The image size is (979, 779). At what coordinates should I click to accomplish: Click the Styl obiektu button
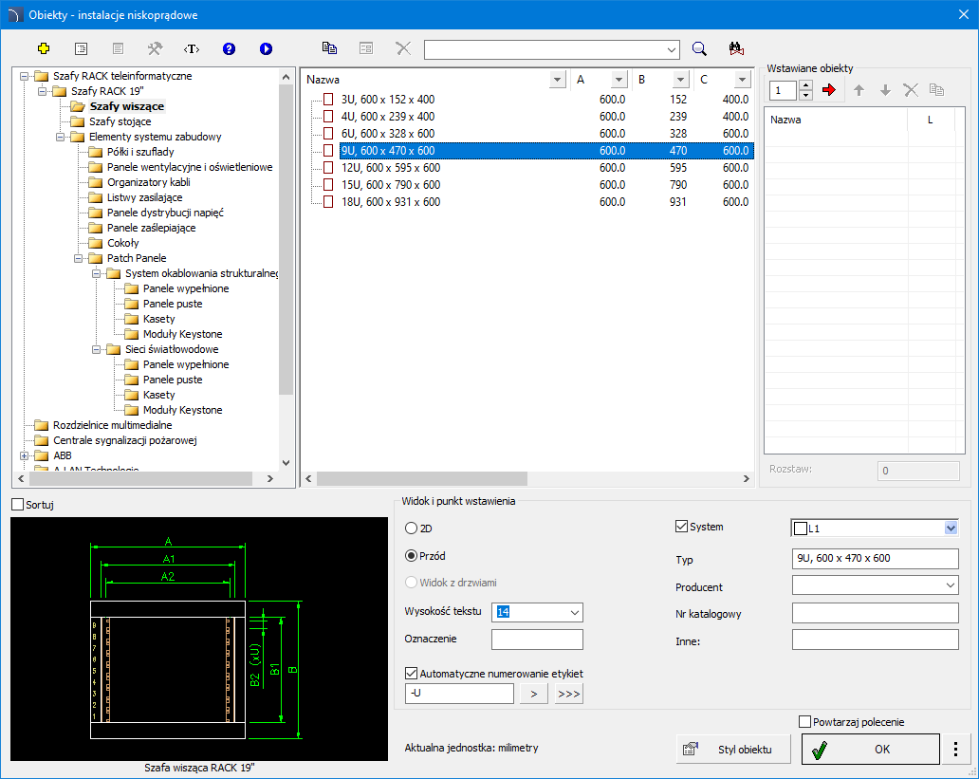(x=733, y=750)
